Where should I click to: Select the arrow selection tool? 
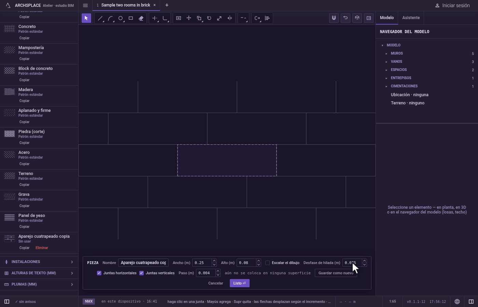pyautogui.click(x=86, y=18)
